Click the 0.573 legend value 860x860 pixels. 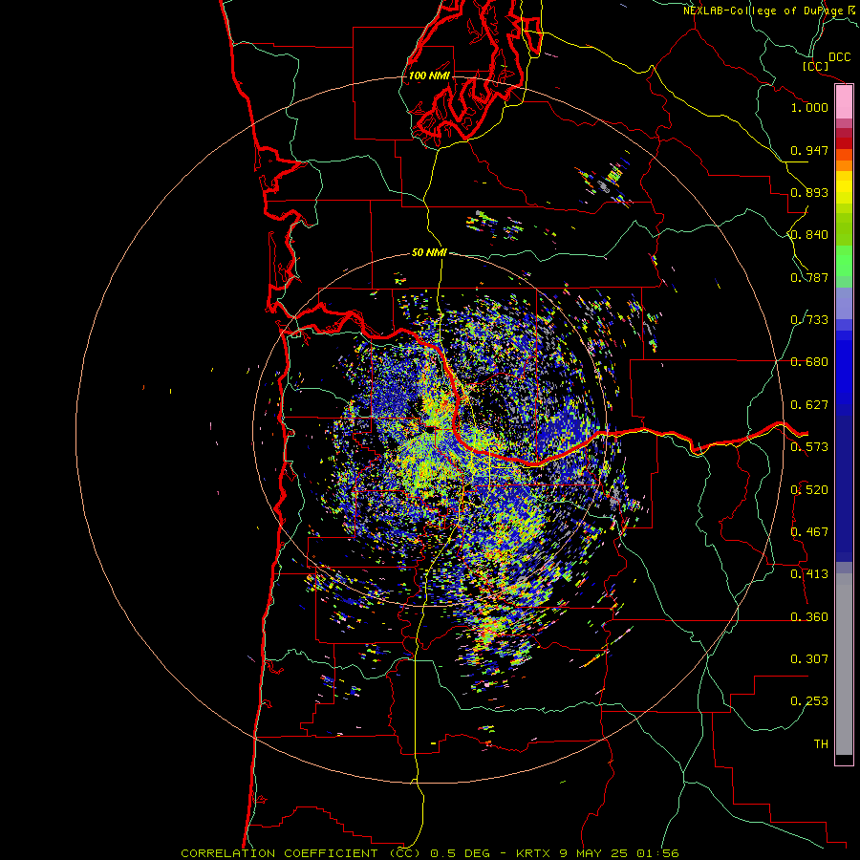coord(809,447)
